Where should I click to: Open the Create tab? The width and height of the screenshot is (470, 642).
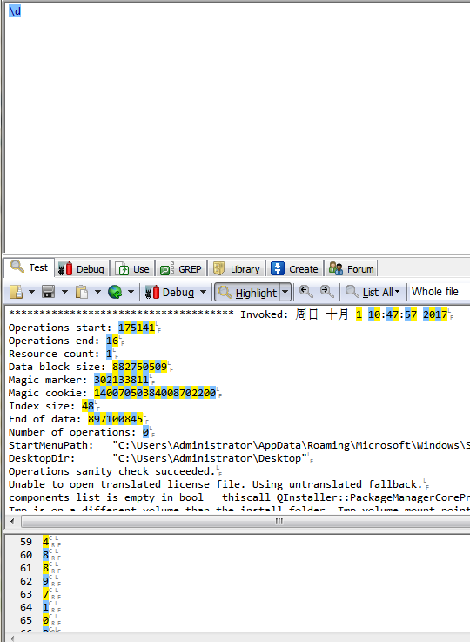click(x=294, y=269)
